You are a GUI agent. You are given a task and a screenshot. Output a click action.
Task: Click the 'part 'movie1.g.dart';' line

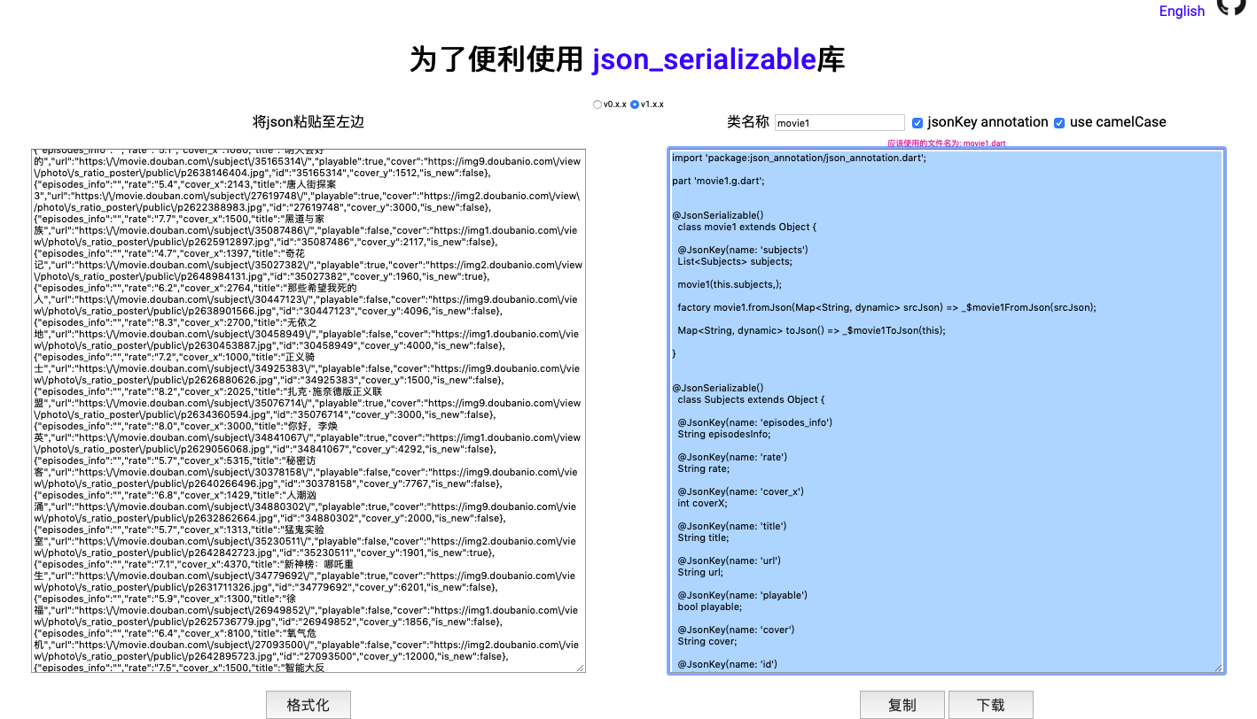[718, 181]
